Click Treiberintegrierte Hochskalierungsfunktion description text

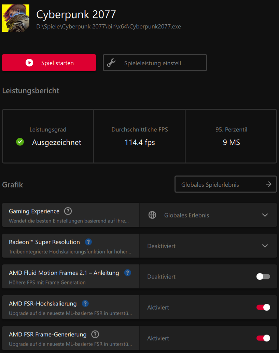(x=70, y=252)
